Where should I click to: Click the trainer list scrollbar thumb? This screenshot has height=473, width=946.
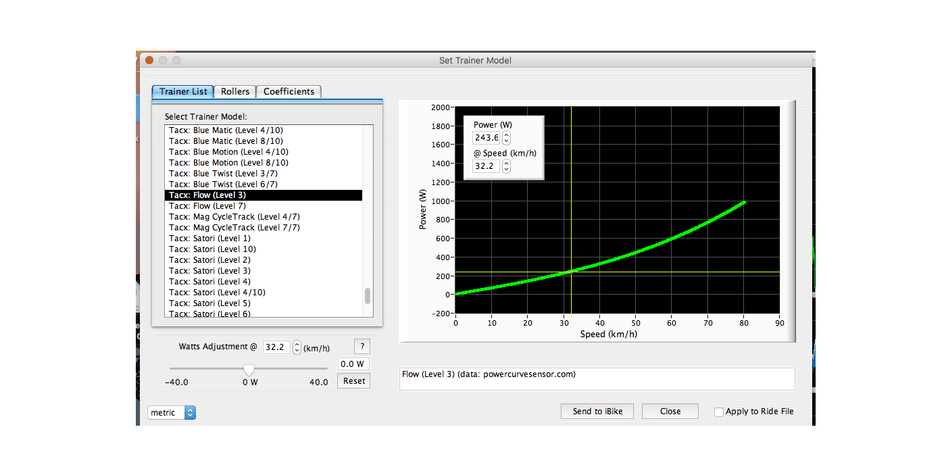[368, 296]
